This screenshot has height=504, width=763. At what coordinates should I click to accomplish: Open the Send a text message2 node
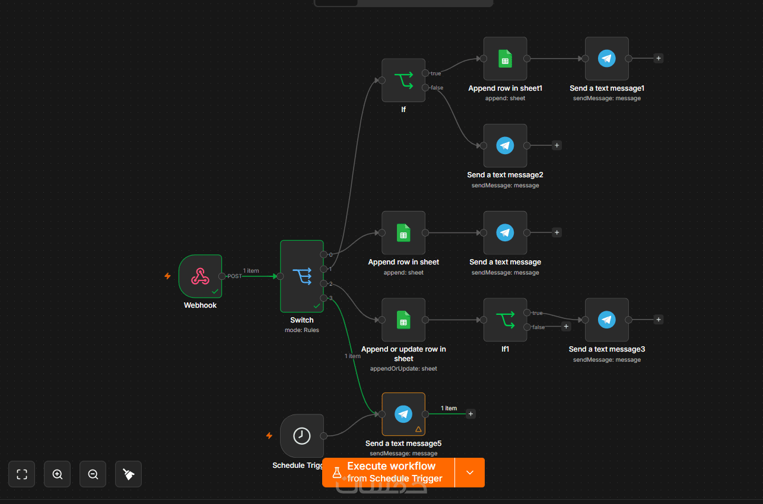[505, 145]
